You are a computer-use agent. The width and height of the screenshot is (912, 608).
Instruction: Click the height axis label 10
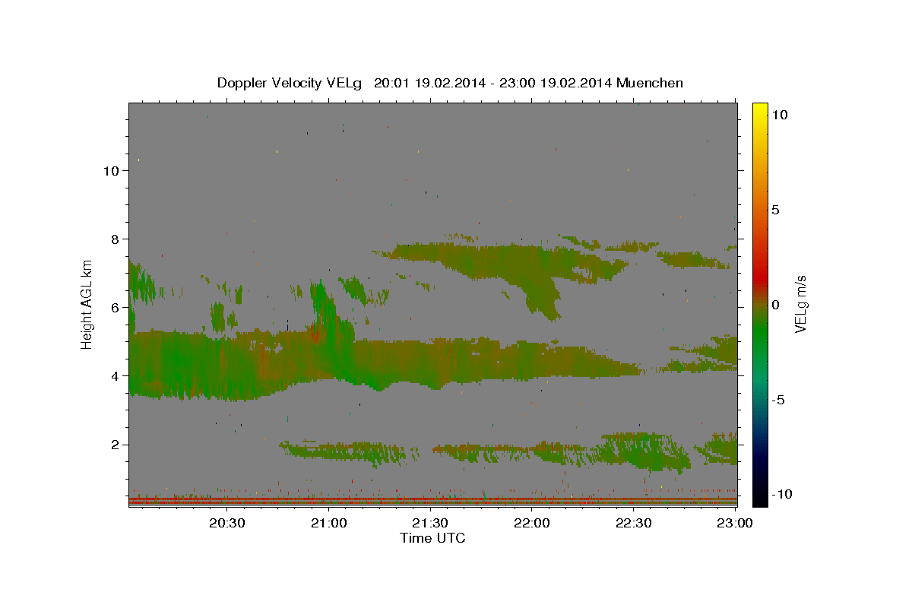111,171
